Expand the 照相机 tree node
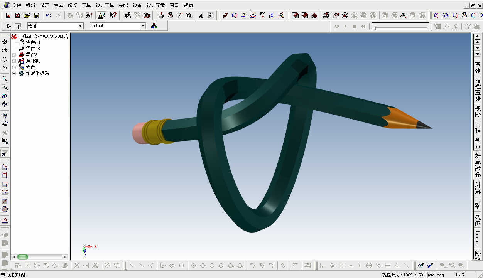 (14, 61)
